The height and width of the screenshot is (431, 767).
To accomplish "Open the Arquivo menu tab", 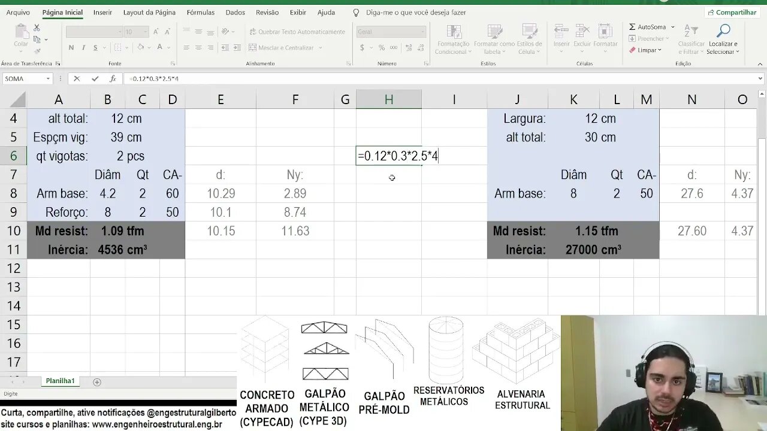I will coord(18,12).
